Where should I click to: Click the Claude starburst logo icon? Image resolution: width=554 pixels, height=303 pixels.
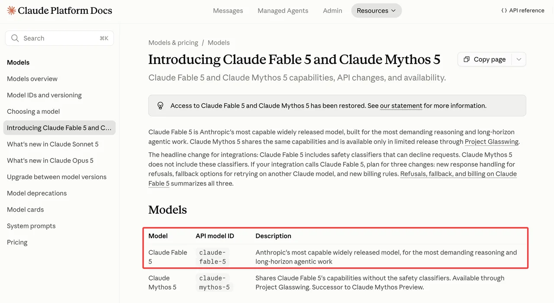11,10
